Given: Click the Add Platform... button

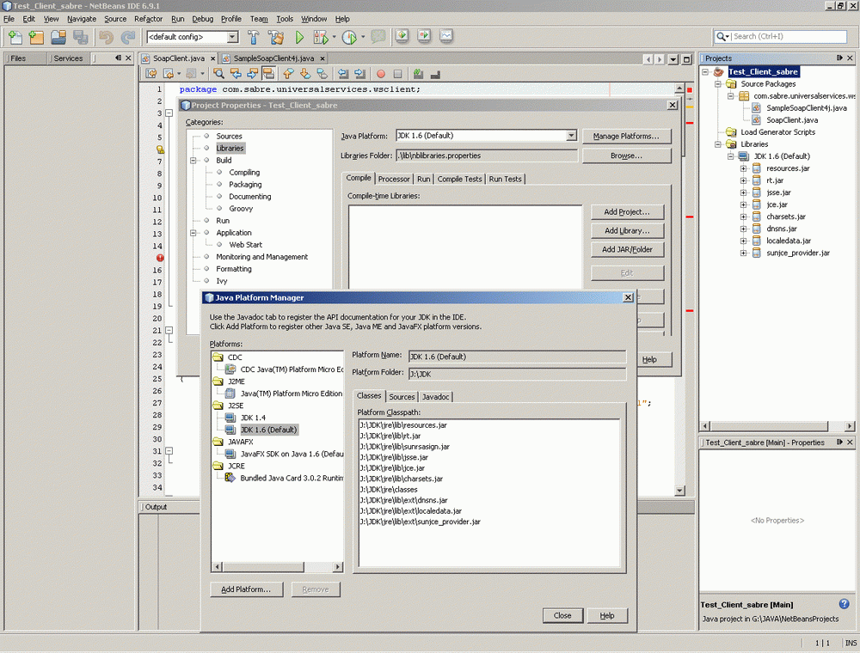Looking at the screenshot, I should tap(246, 589).
